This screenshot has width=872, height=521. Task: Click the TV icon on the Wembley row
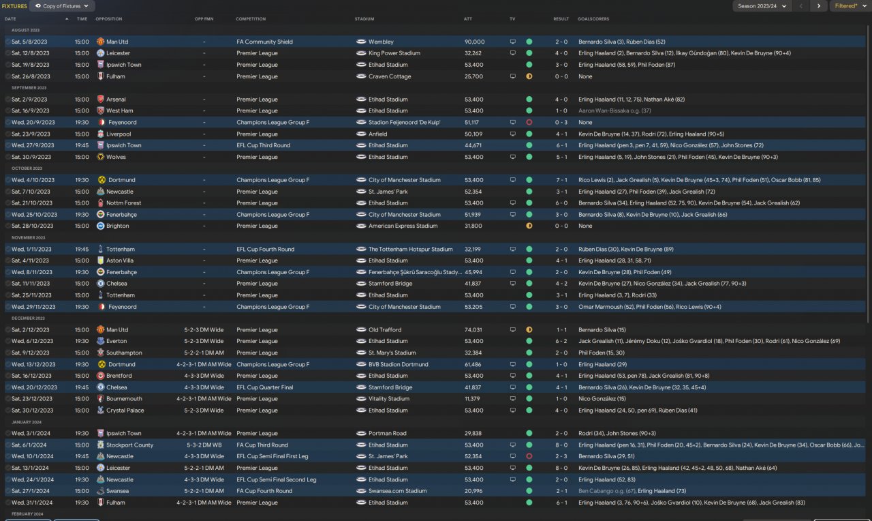[x=513, y=42]
